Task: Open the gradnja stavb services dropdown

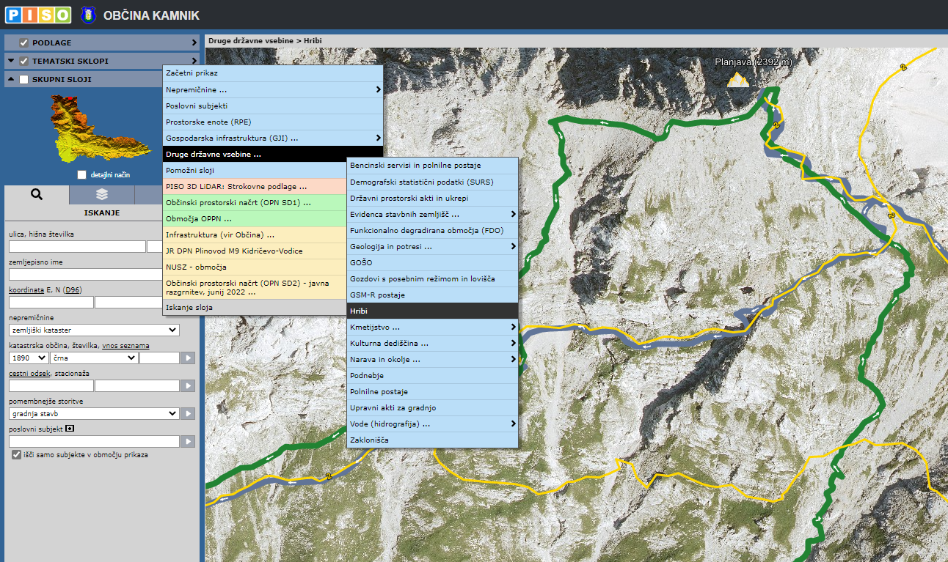Action: (x=94, y=414)
